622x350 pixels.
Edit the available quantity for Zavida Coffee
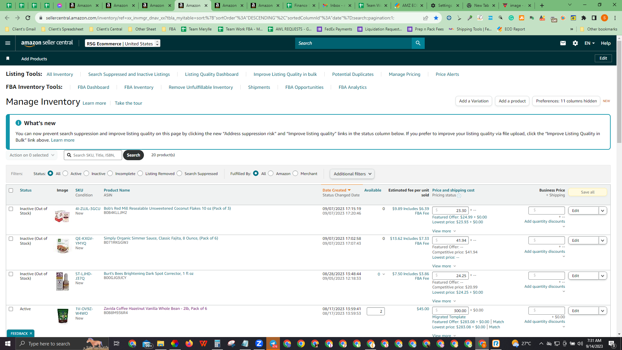tap(376, 311)
